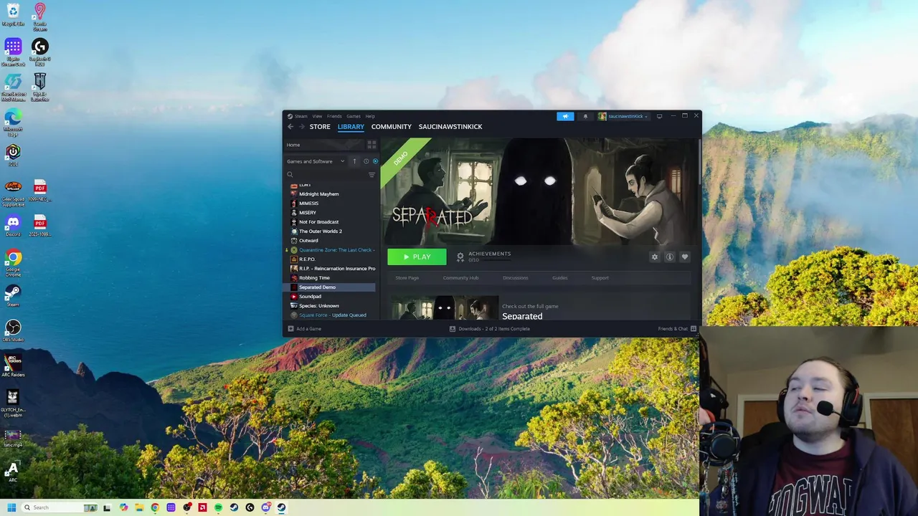Select the LIBRARY tab
The width and height of the screenshot is (918, 516).
click(x=351, y=127)
